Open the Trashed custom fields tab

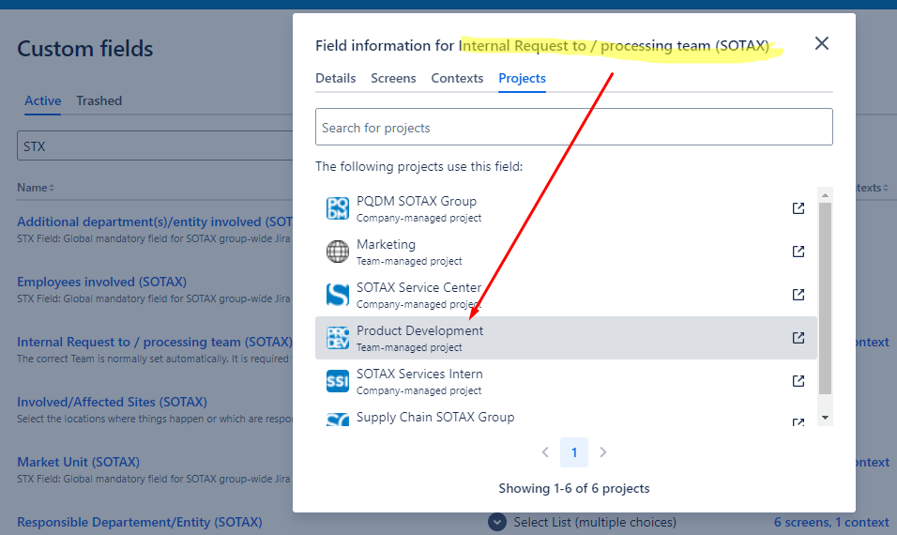pos(99,100)
